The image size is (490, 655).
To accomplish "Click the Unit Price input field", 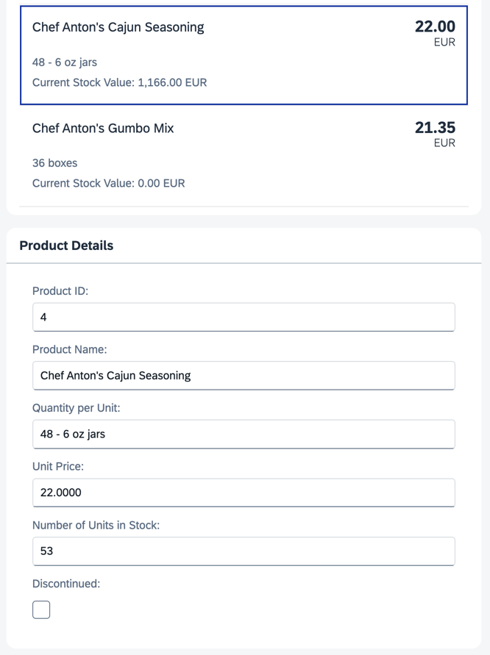I will (244, 493).
